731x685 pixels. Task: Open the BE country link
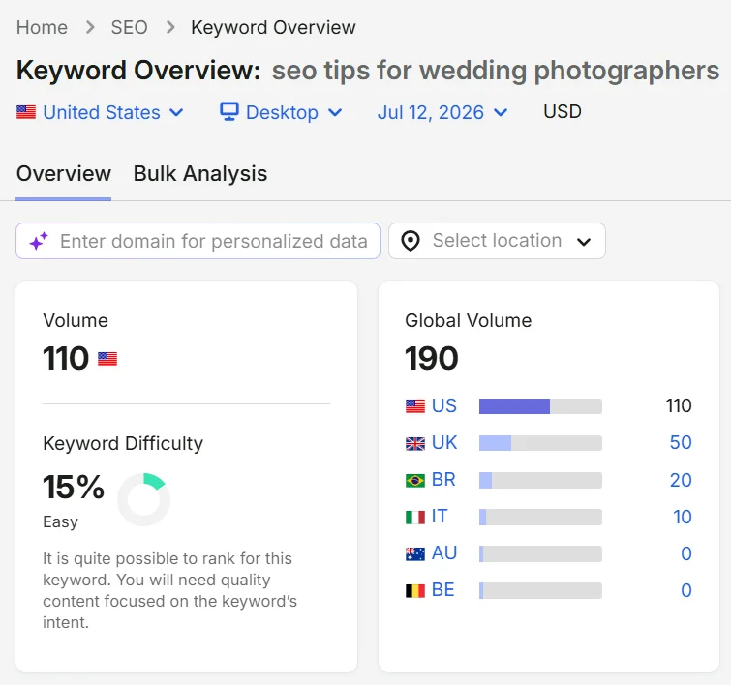point(442,590)
